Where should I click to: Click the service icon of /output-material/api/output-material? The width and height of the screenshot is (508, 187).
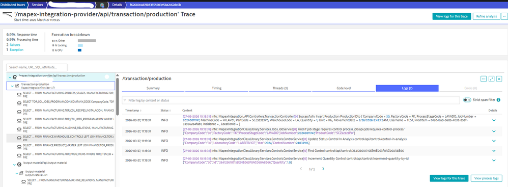click(x=19, y=165)
